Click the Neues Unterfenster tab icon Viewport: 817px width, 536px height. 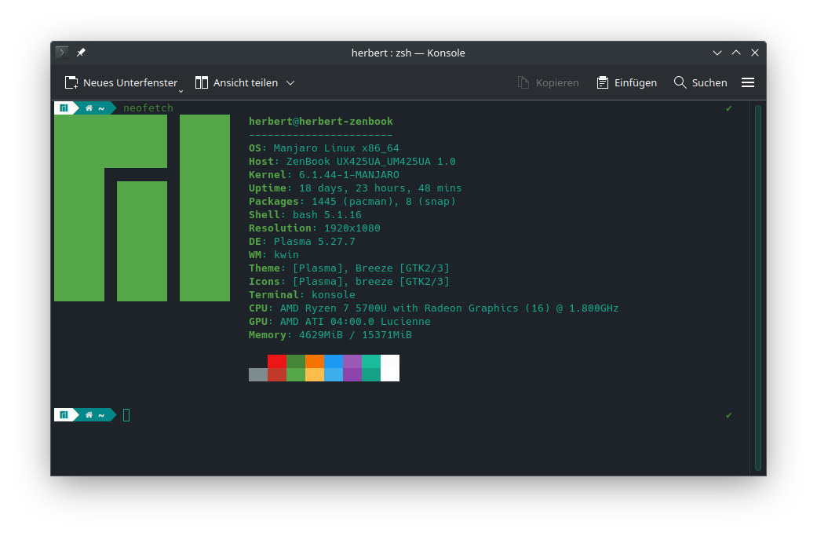click(x=71, y=82)
